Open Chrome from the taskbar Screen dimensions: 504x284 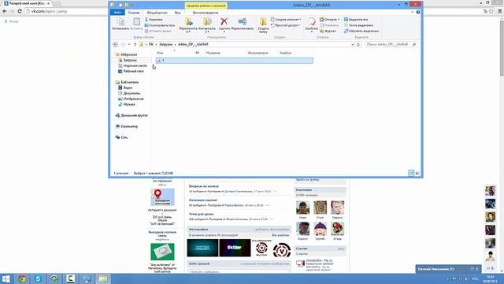pyautogui.click(x=22, y=278)
